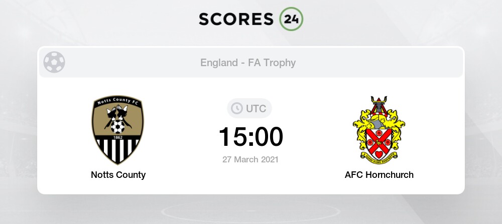Select the Notts County team name

pos(118,175)
